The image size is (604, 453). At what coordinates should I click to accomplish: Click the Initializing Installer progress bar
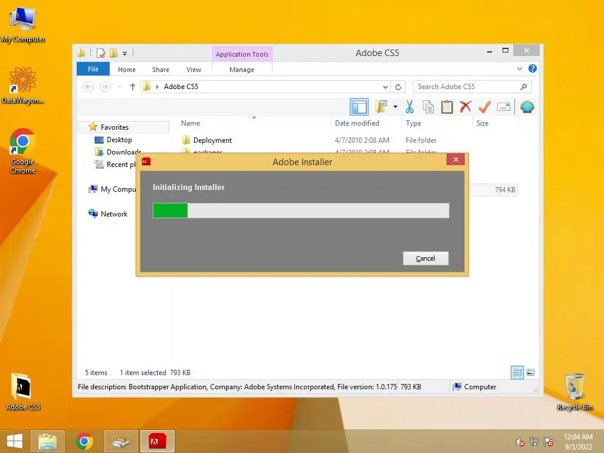[x=301, y=211]
